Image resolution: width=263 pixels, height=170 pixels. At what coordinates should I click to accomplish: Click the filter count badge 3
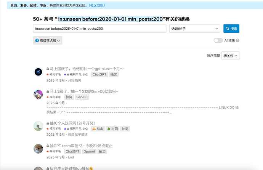click(x=37, y=40)
